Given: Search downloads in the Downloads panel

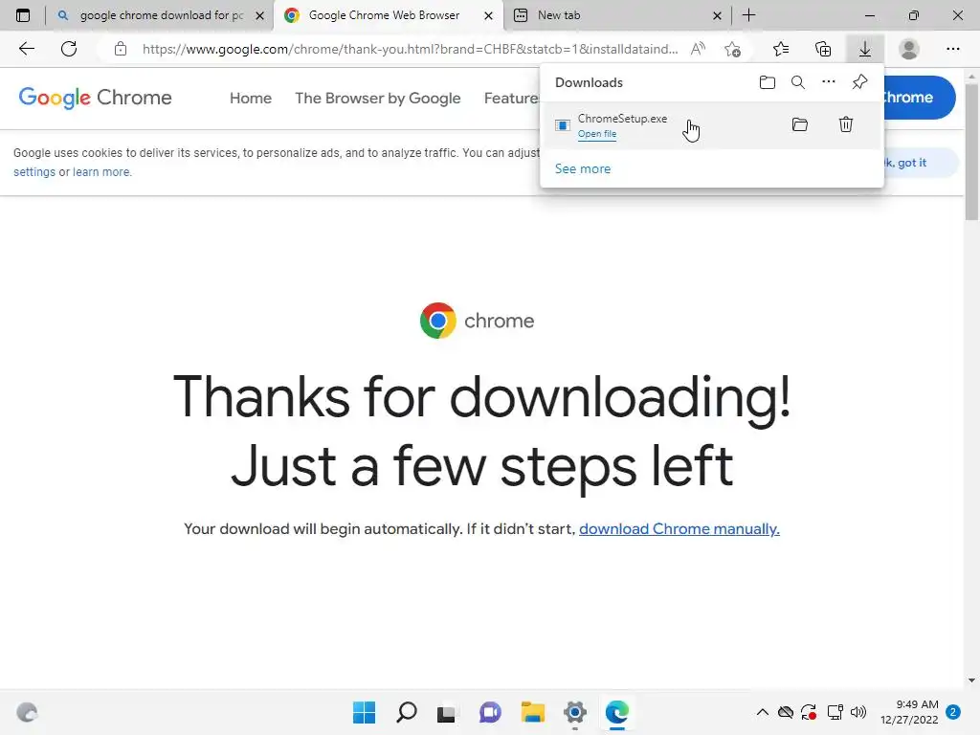Looking at the screenshot, I should coord(798,82).
